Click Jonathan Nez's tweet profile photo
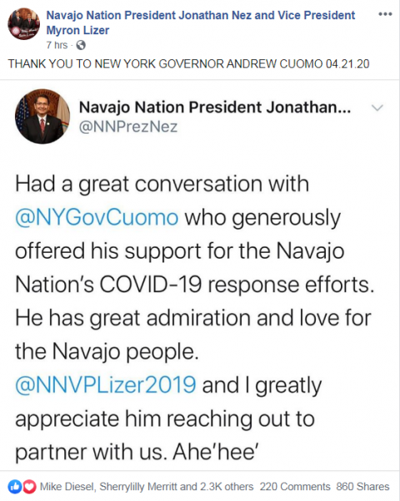Screen dimensions: 400x501 (42, 116)
